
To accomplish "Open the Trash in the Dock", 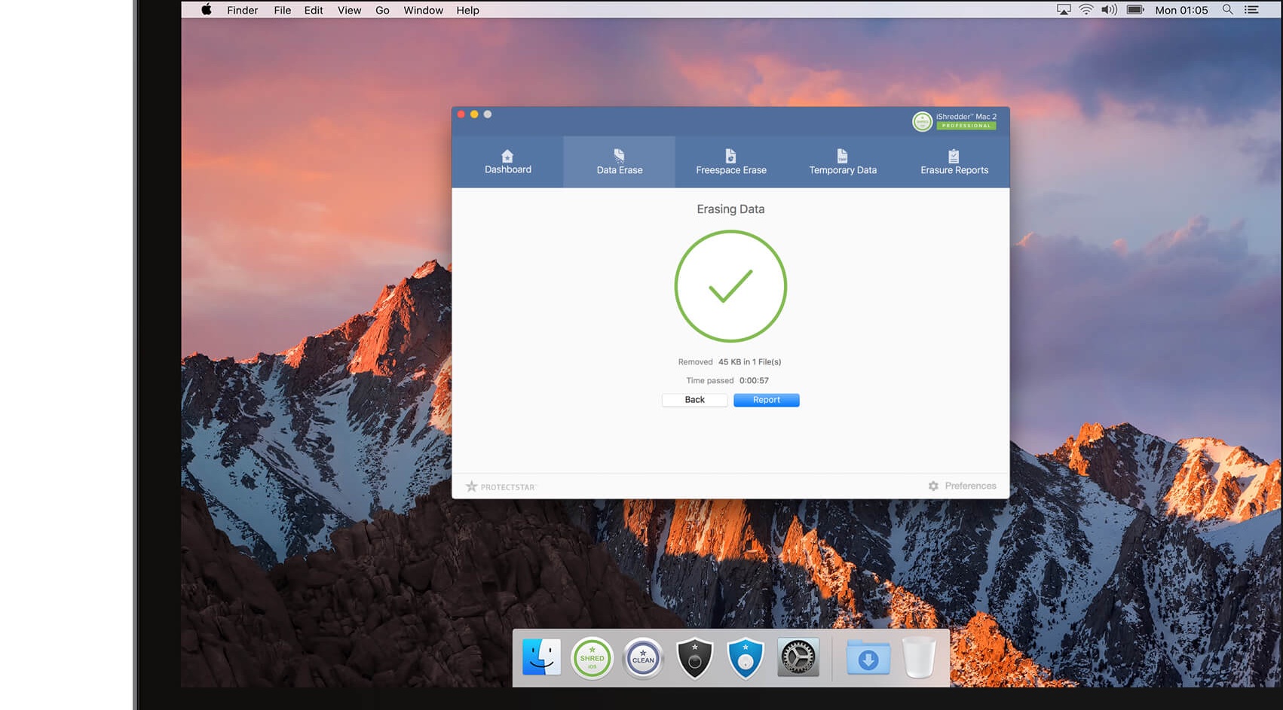I will [x=919, y=659].
